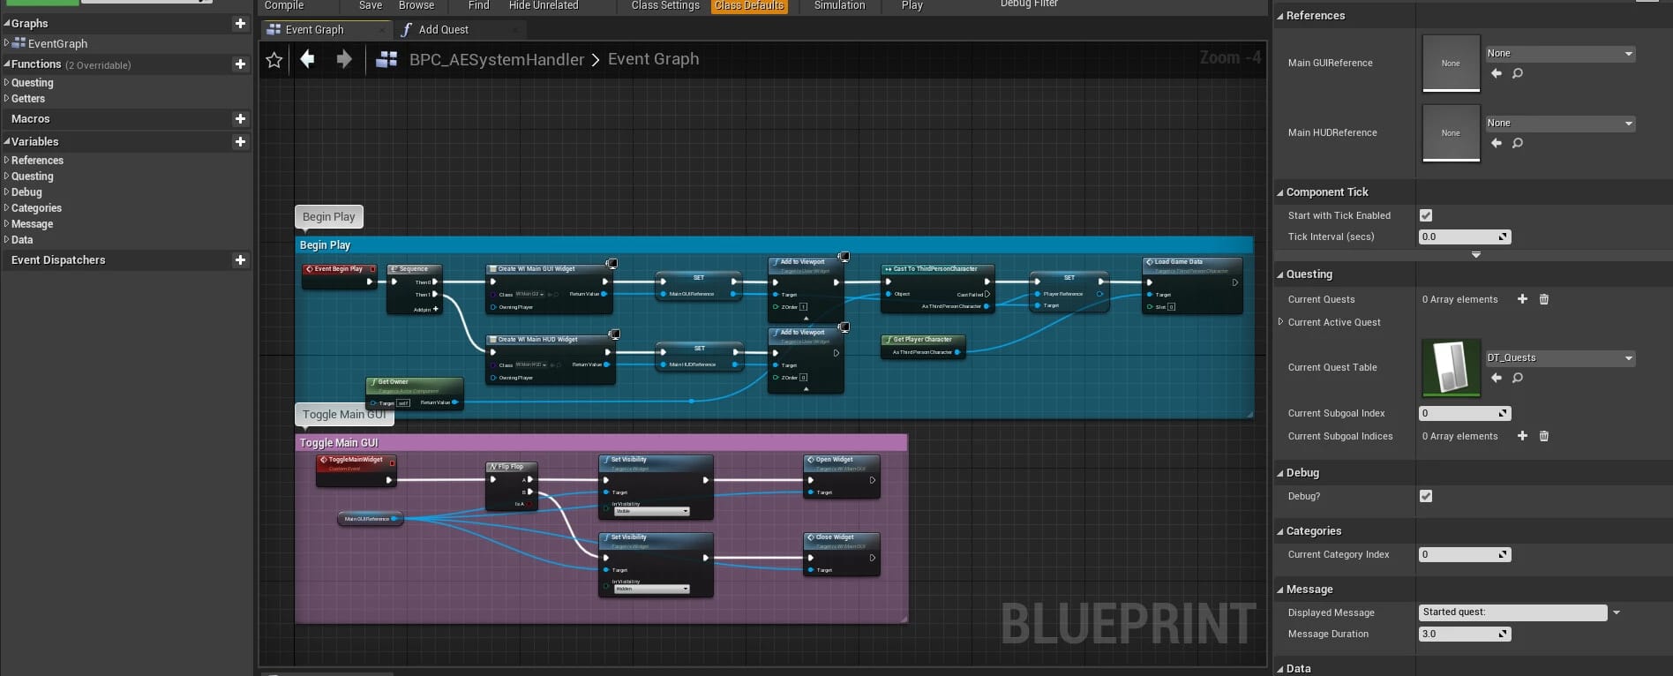Add a new macro with the Macros plus
This screenshot has width=1673, height=676.
pos(240,118)
